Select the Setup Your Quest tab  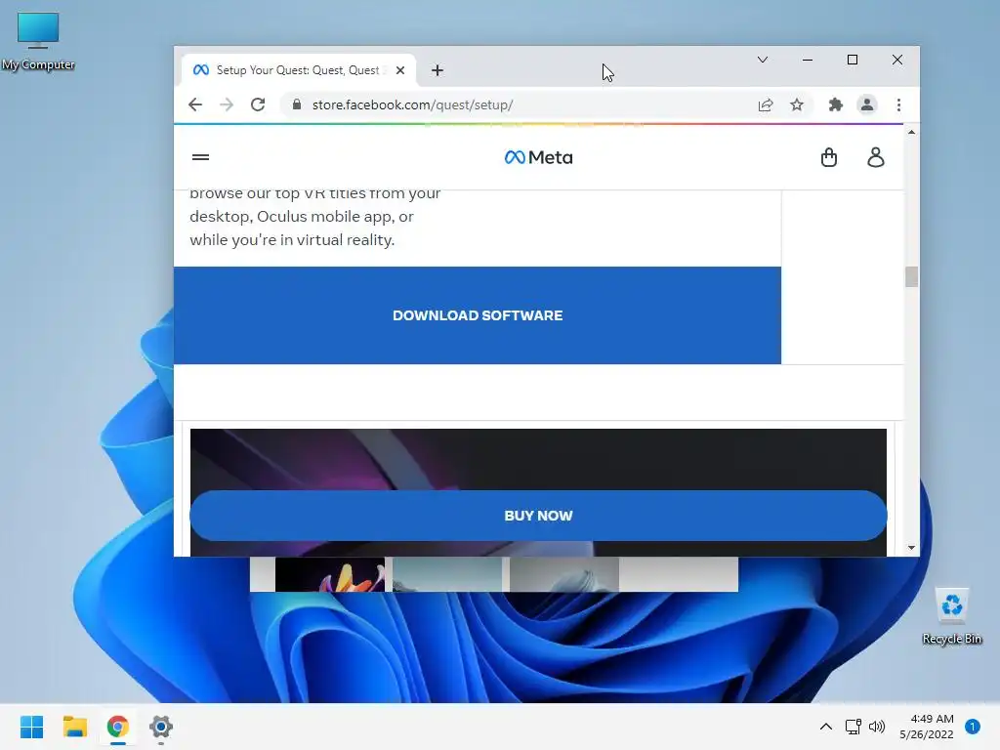click(x=299, y=70)
